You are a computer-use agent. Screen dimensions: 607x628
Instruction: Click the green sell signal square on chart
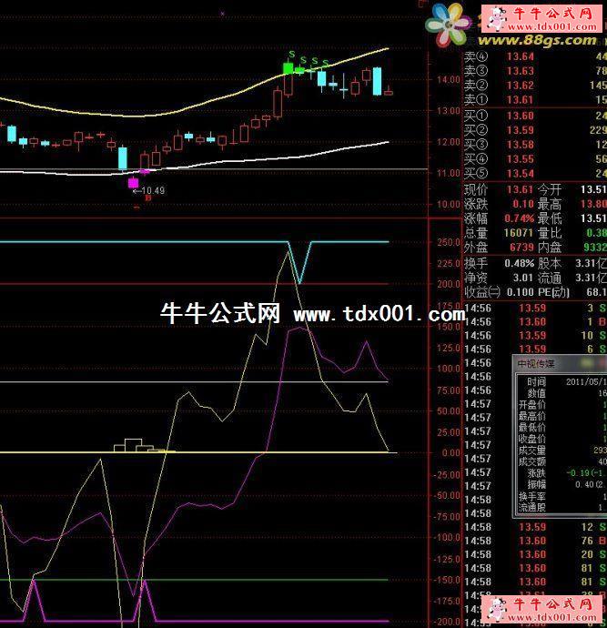click(288, 67)
